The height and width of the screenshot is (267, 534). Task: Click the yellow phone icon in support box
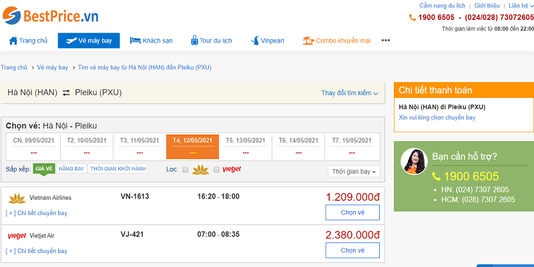point(437,176)
